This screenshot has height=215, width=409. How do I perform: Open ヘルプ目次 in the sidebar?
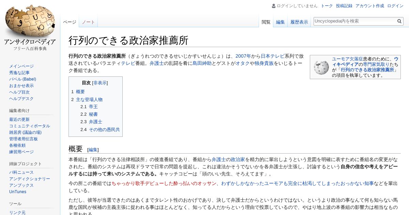pyautogui.click(x=19, y=92)
